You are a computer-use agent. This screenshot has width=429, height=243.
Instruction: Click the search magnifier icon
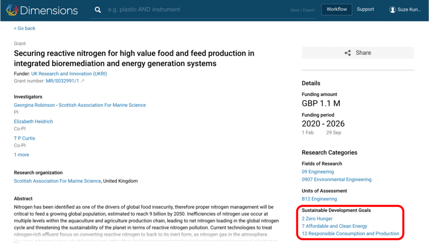click(98, 10)
